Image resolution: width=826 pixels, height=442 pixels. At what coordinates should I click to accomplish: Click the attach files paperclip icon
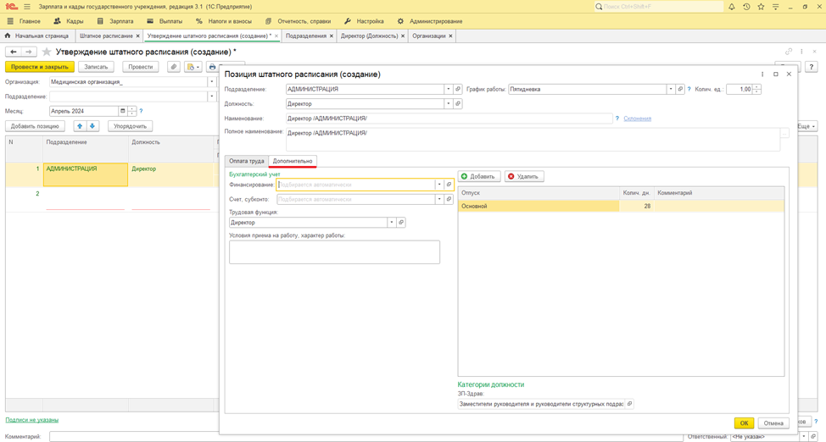click(174, 67)
